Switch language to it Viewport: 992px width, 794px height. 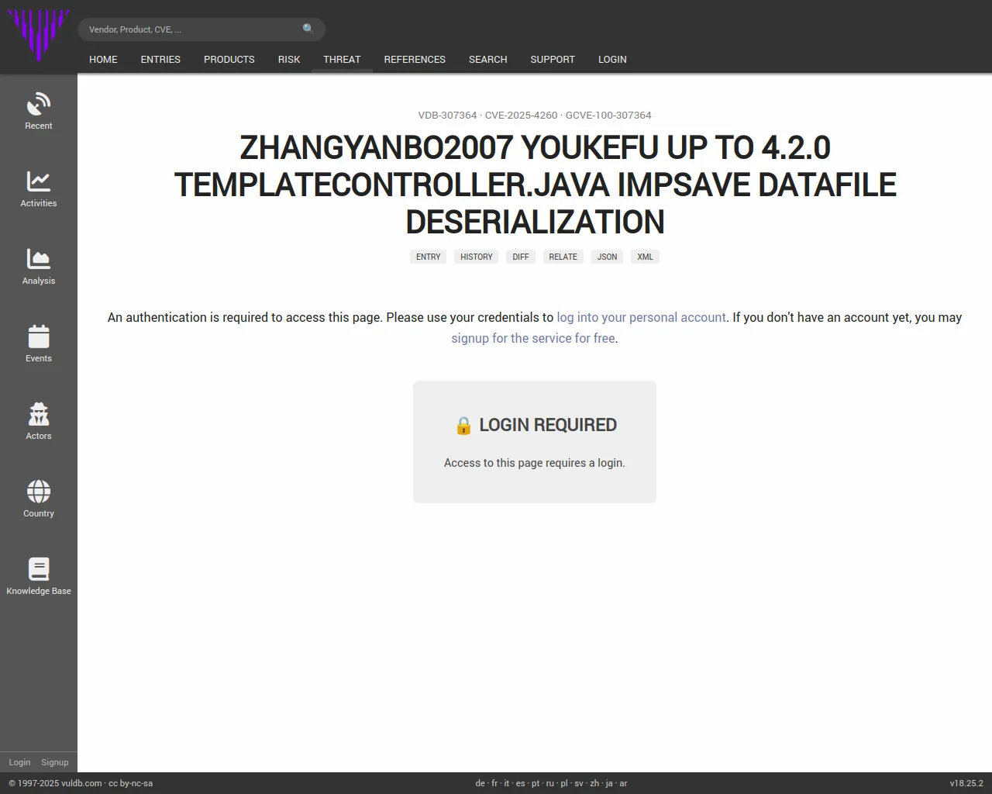point(507,783)
